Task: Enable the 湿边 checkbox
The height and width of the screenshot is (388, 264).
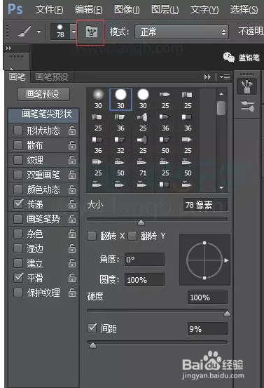Action: click(18, 248)
